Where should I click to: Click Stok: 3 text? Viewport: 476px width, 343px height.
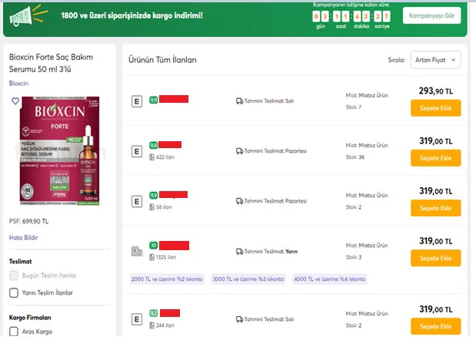pos(354,257)
